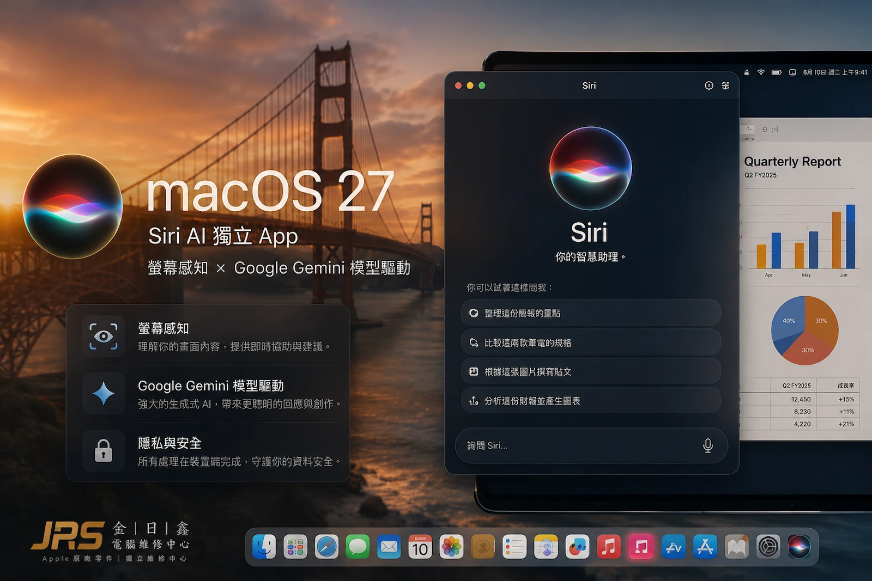The width and height of the screenshot is (872, 581).
Task: Click the 隱私與安全 lock icon
Action: tap(104, 450)
